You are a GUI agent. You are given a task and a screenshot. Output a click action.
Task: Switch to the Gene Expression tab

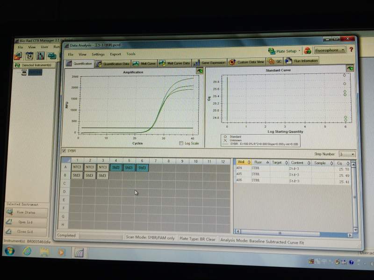[209, 63]
